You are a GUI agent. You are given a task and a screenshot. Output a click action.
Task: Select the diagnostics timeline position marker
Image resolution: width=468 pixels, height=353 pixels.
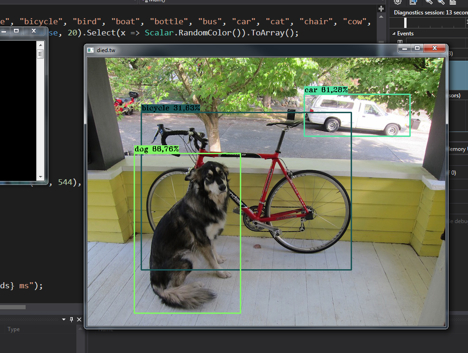405,23
